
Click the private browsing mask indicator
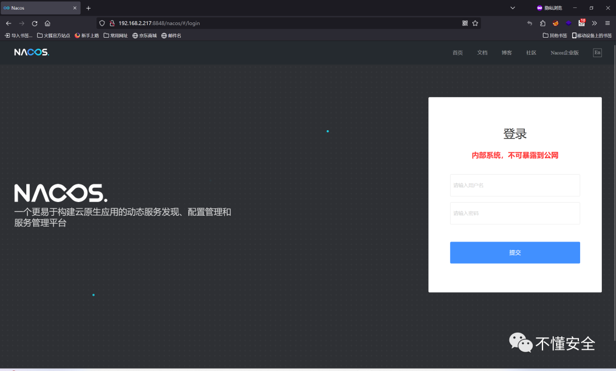(550, 8)
